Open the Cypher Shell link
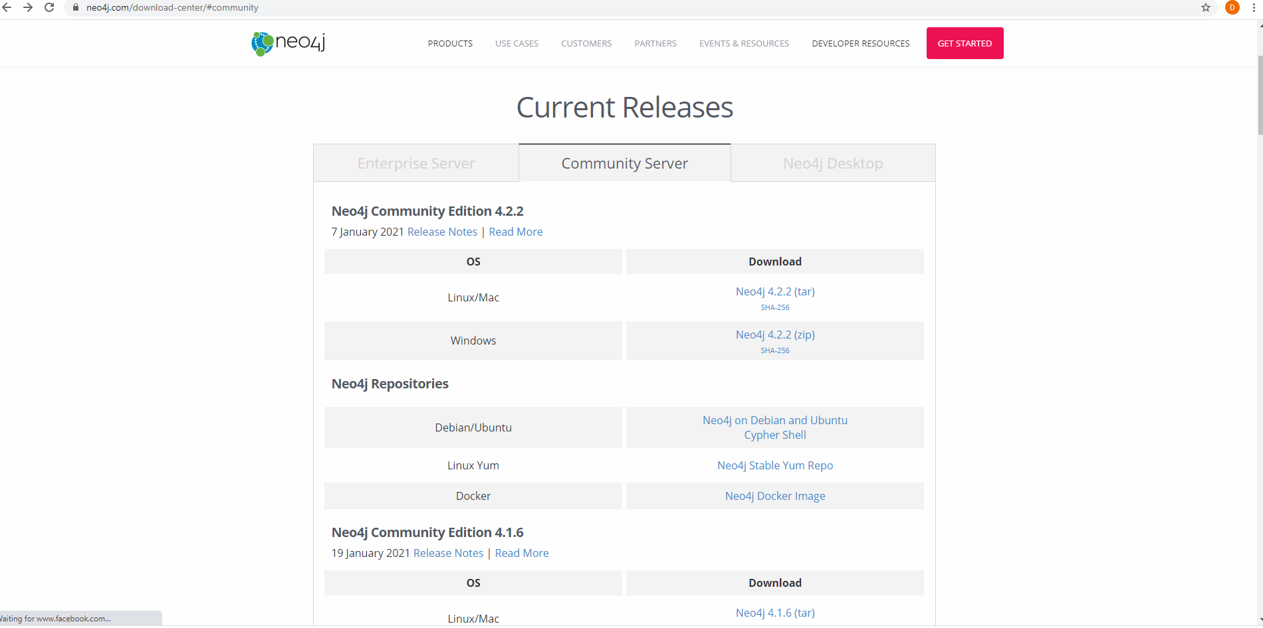Screen dimensions: 1263x628 775,435
